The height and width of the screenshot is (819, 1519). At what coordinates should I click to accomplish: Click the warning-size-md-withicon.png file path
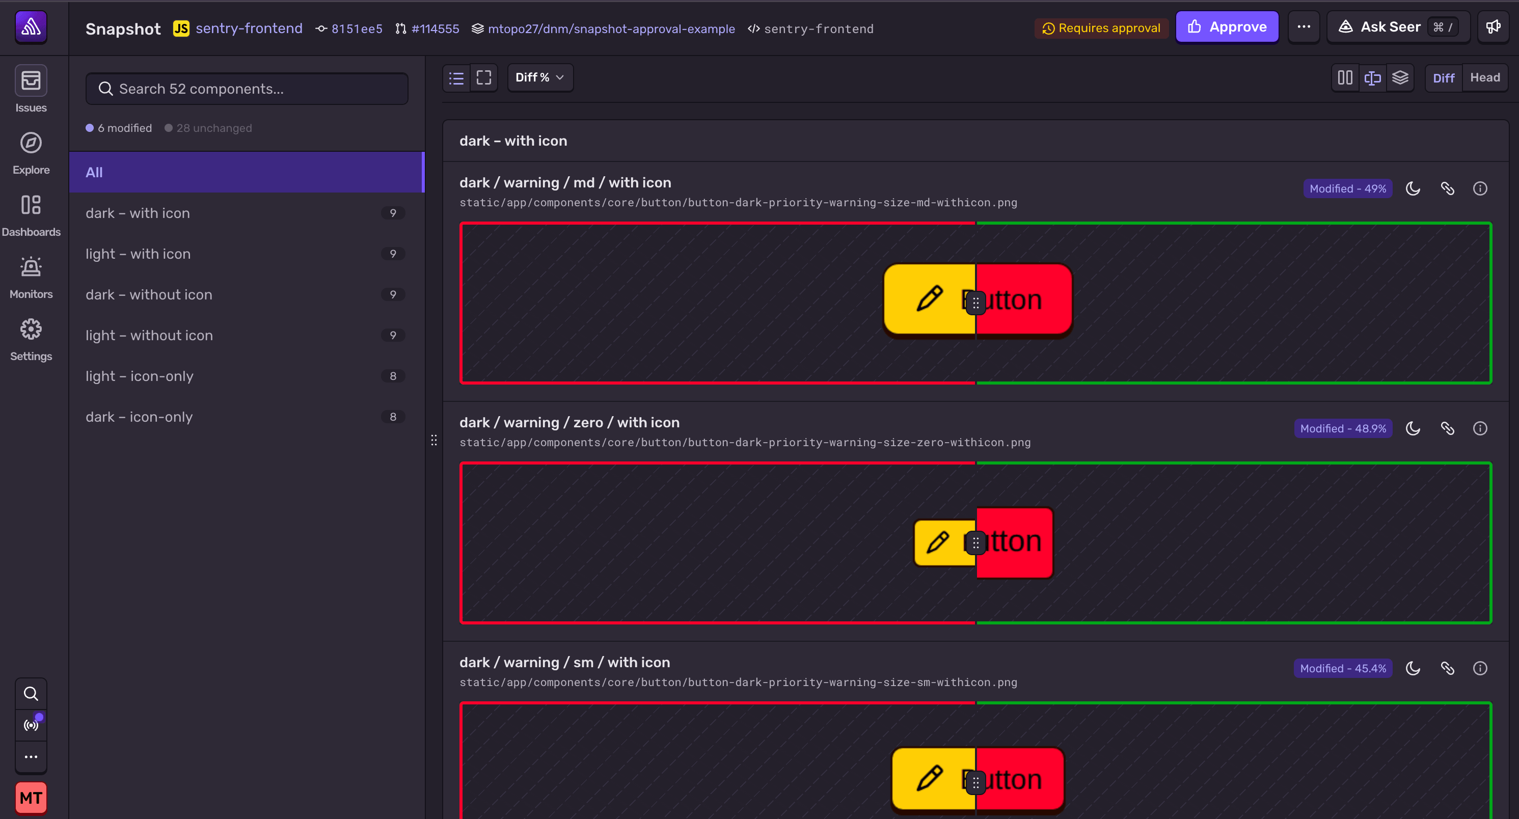point(738,202)
